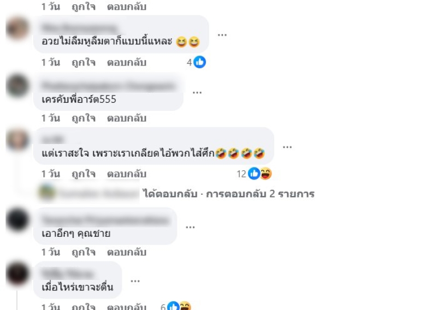Like the อวยไม่ลืมหูลืมตา comment via ถูกใจ
The width and height of the screenshot is (437, 310).
(x=84, y=62)
